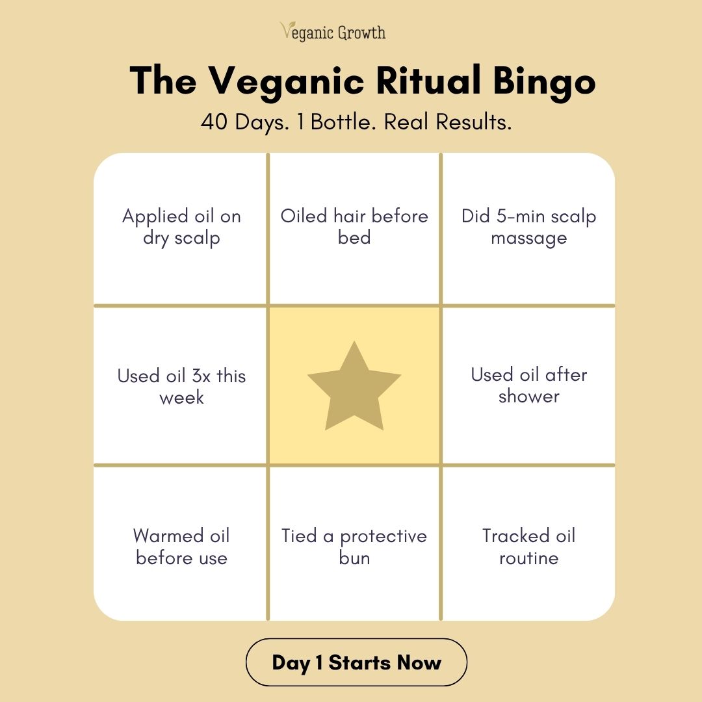The width and height of the screenshot is (702, 702).
Task: Mark the Used oil after shower square
Action: [528, 385]
